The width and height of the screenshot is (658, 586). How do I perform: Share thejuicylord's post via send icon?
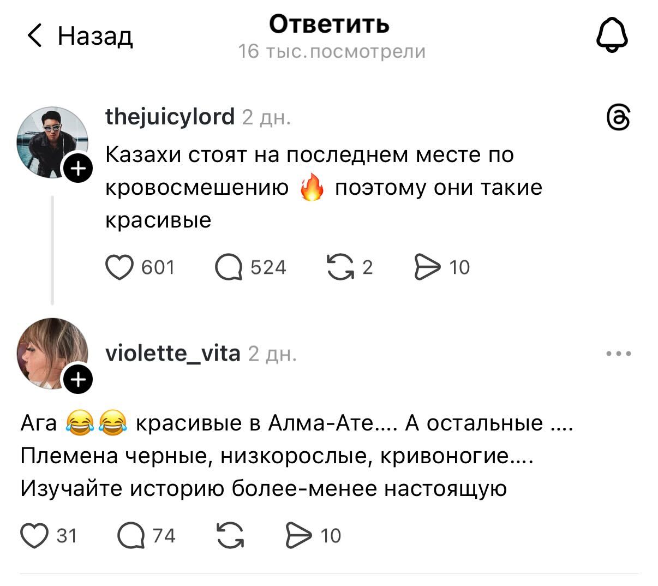pyautogui.click(x=427, y=267)
